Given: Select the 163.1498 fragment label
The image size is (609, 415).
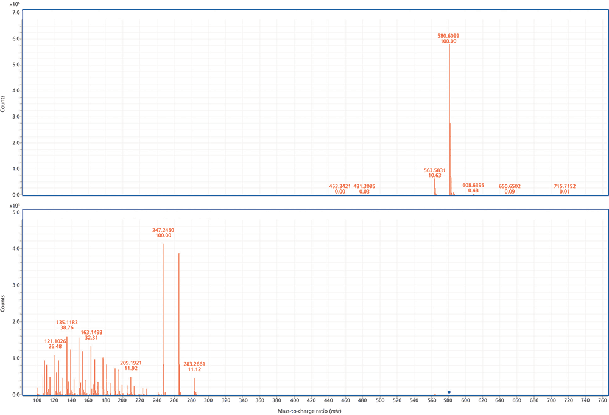Looking at the screenshot, I should [x=91, y=333].
